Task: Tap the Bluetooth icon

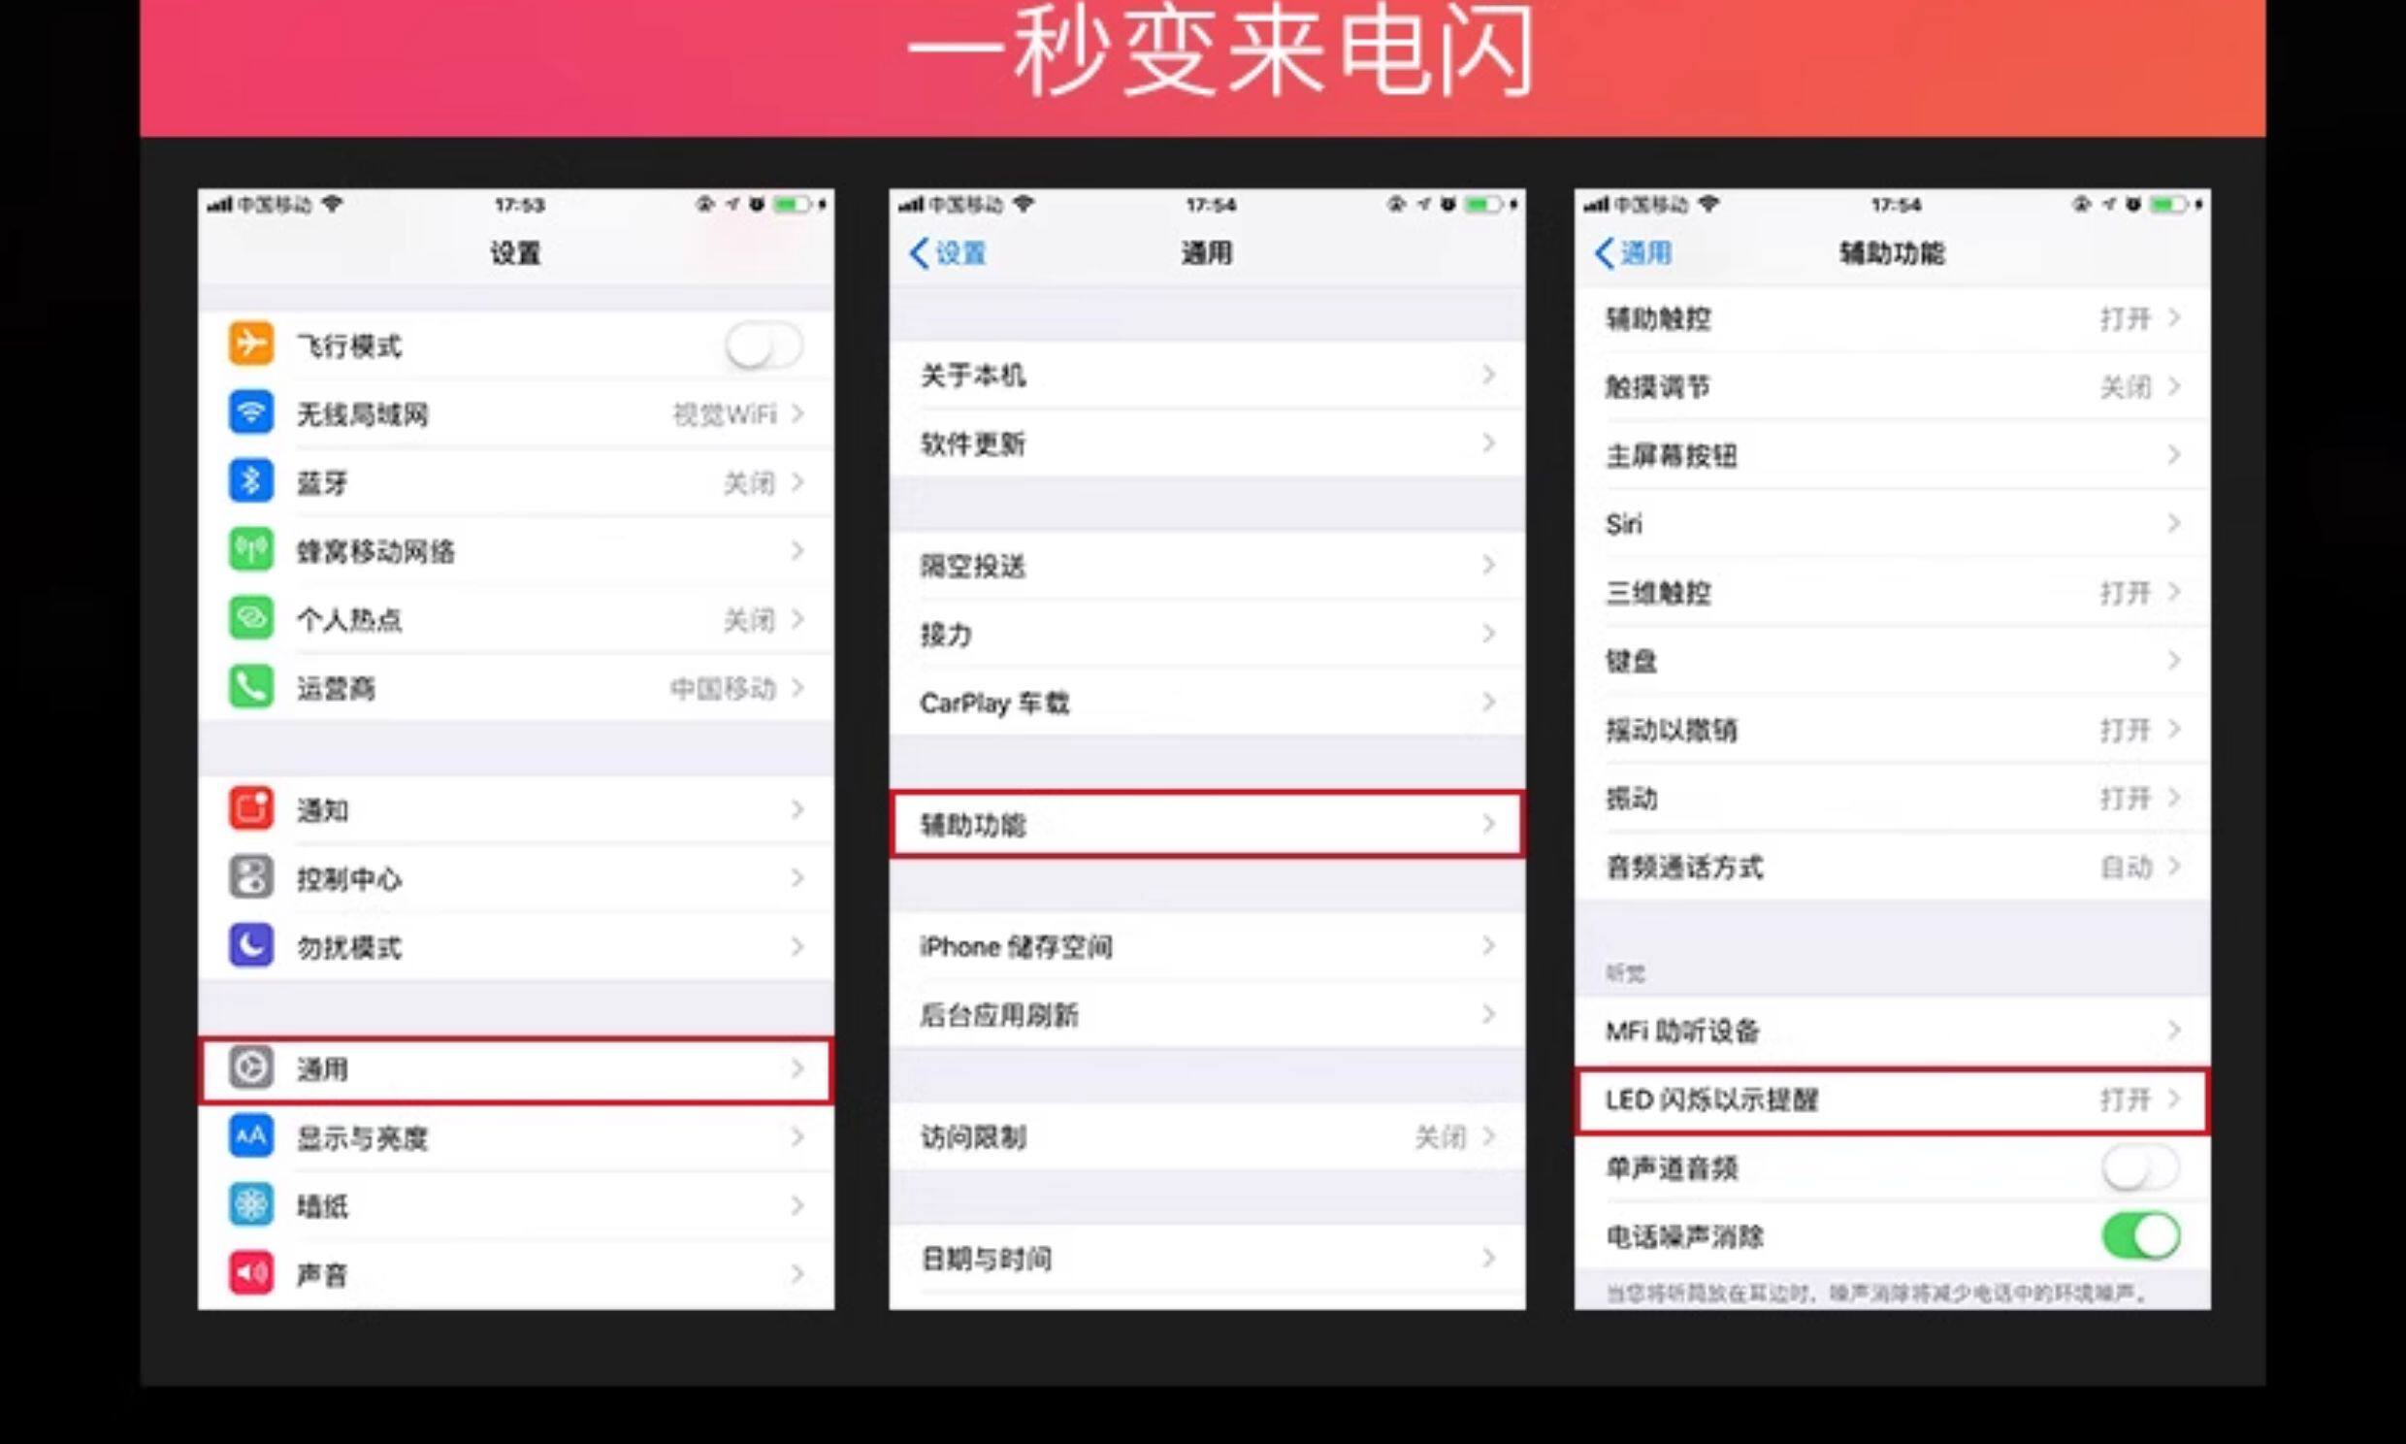Action: pyautogui.click(x=251, y=481)
